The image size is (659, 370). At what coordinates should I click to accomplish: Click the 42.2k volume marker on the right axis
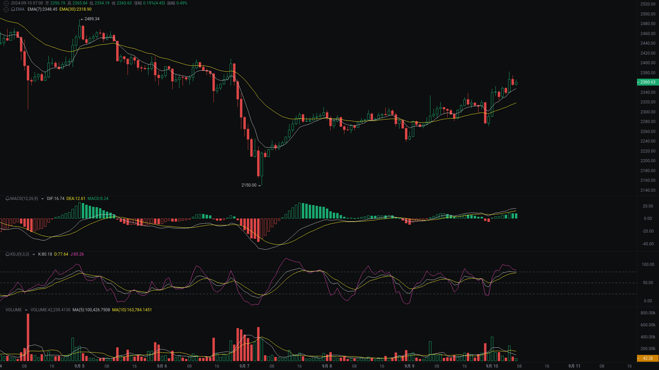coord(648,358)
